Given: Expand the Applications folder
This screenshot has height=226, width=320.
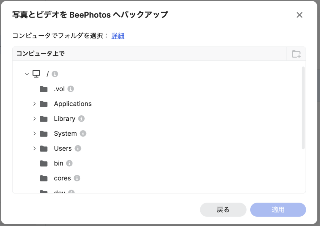Looking at the screenshot, I should tap(34, 104).
